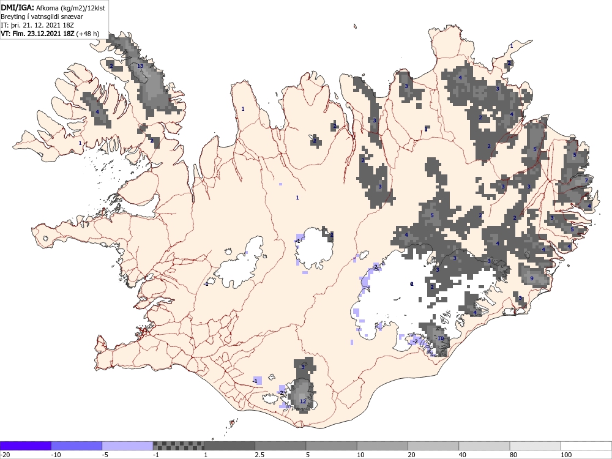
Task: Click the '7' value on the east coast
Action: (586, 181)
